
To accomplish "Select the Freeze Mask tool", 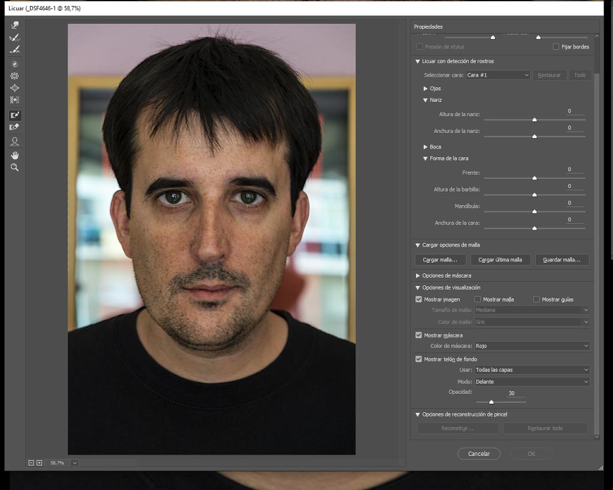I will (x=15, y=115).
